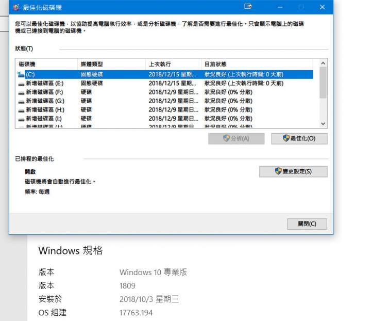Sort by the 媒體類型 column header
This screenshot has width=371, height=321.
(x=111, y=64)
